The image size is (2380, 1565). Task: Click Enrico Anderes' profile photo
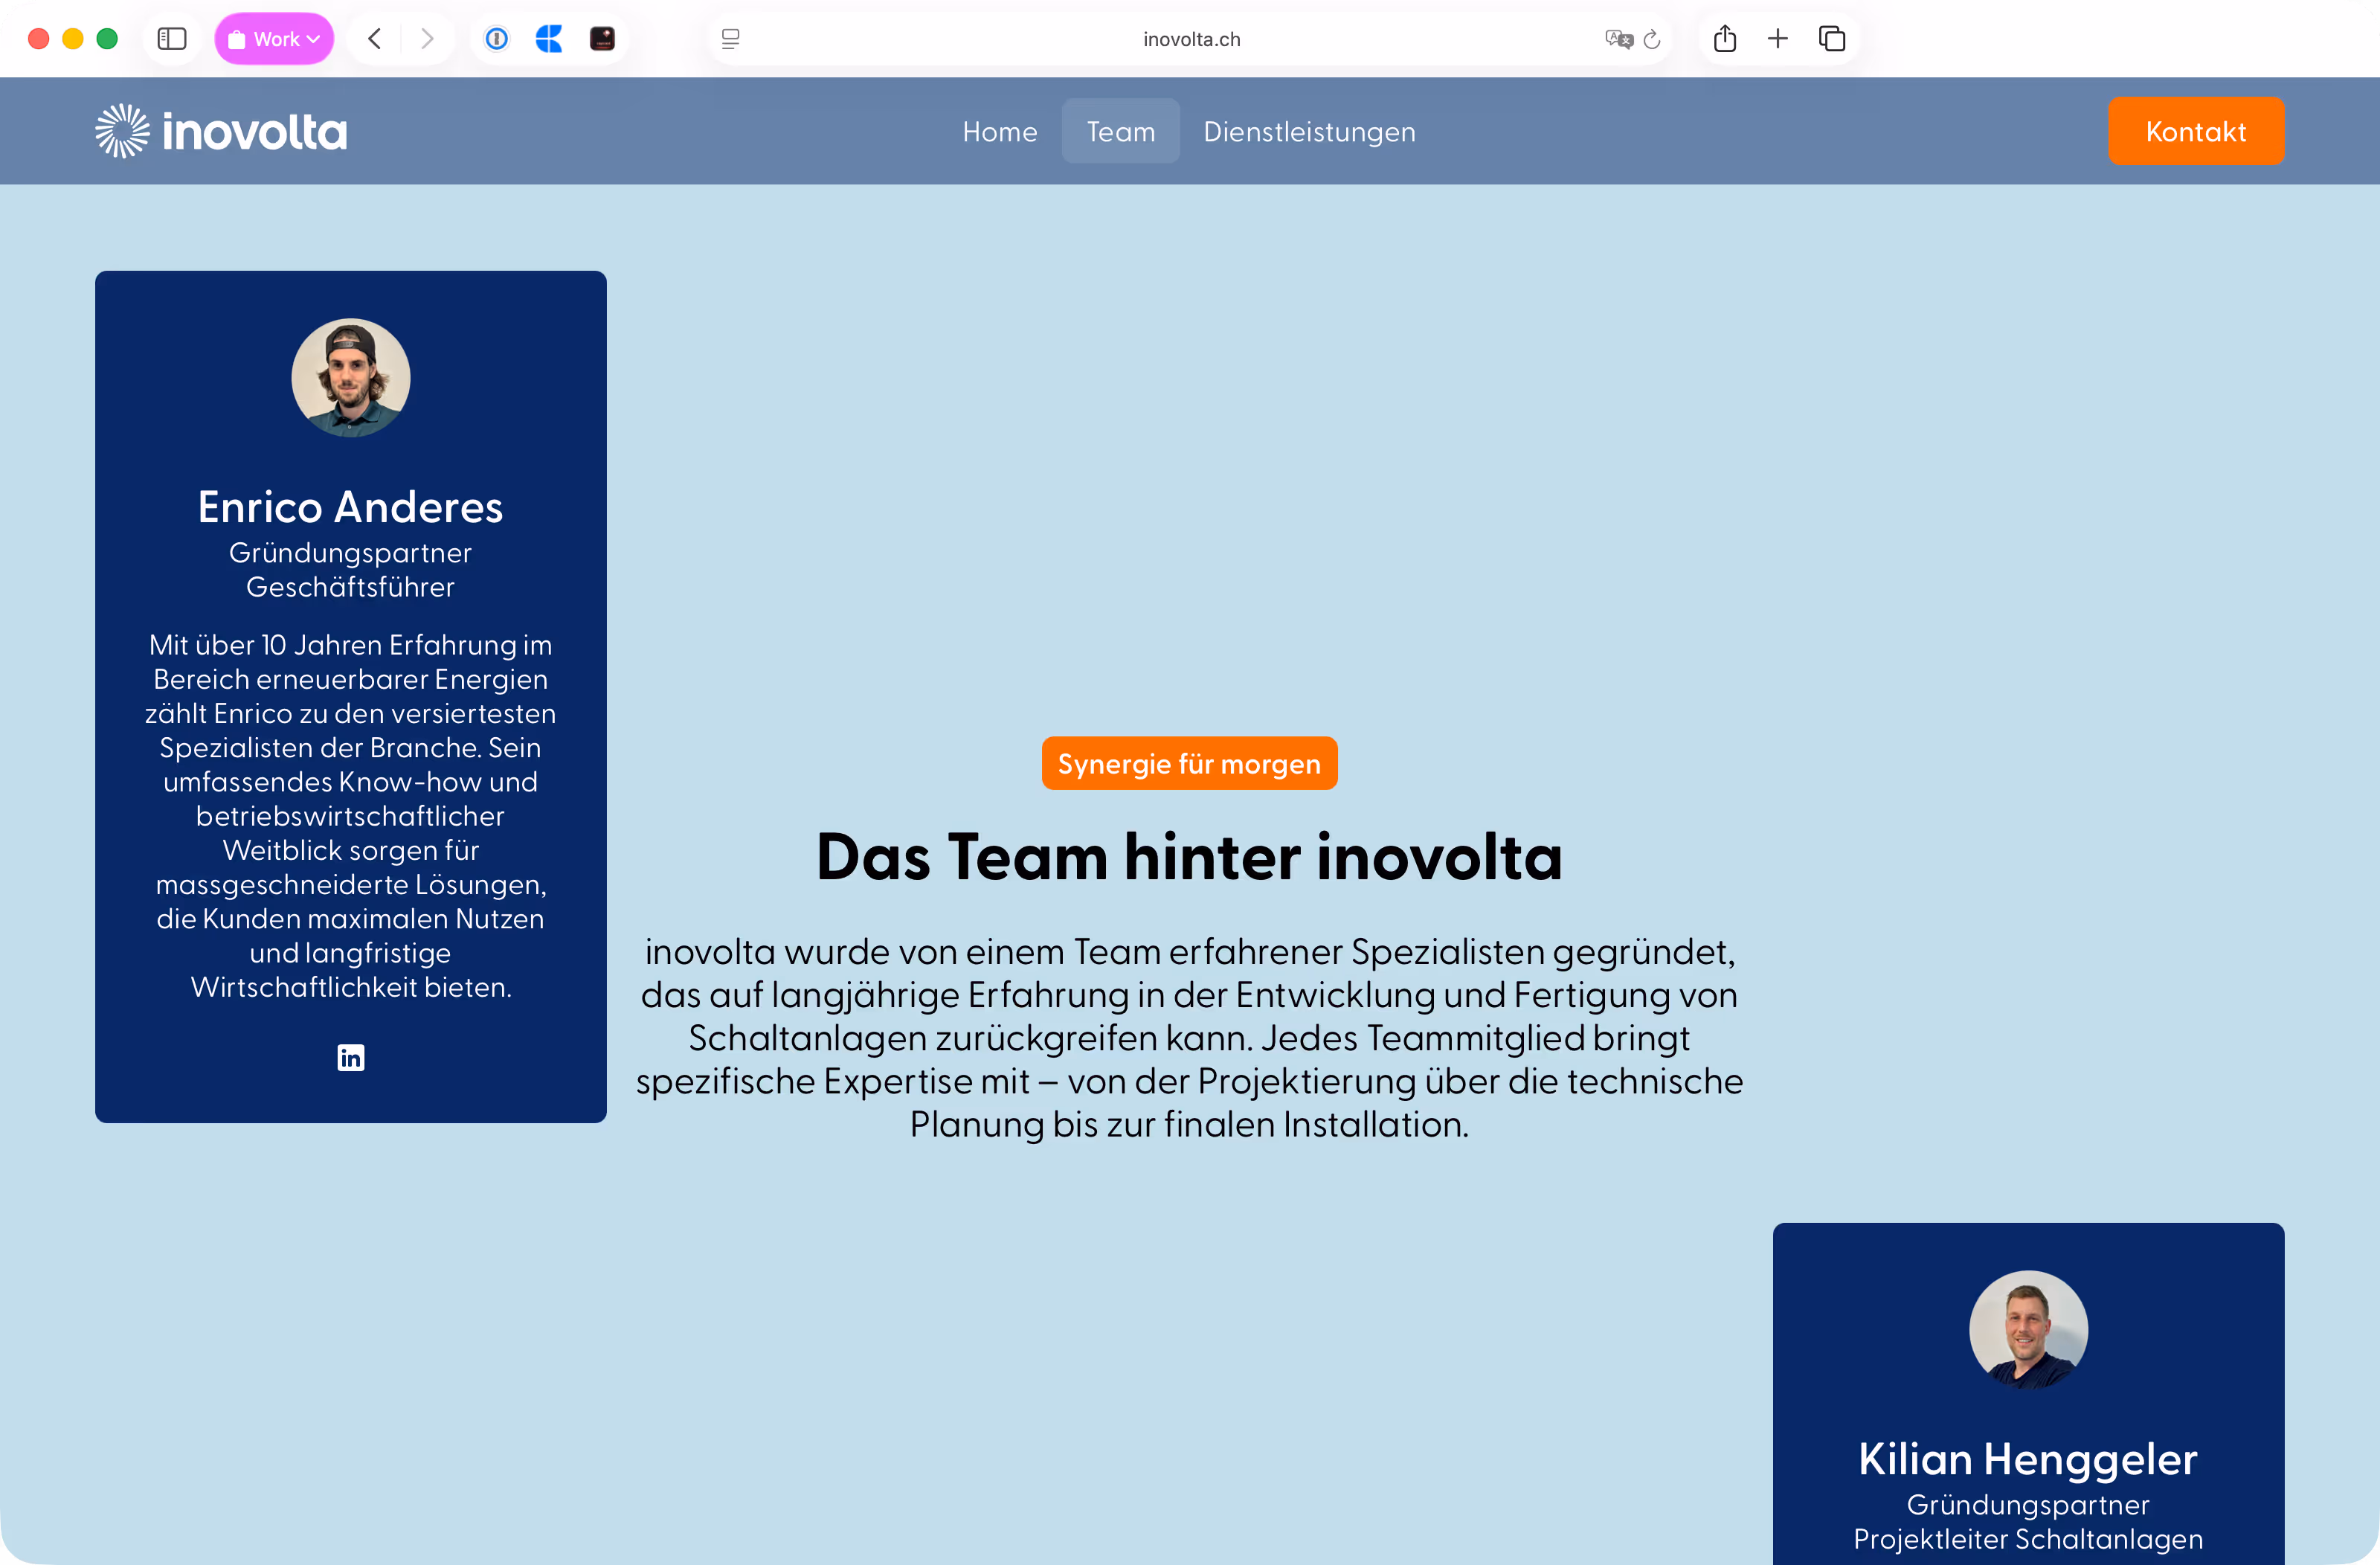click(x=351, y=378)
